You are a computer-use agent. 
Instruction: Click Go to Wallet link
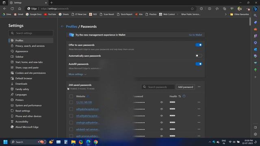(x=195, y=35)
